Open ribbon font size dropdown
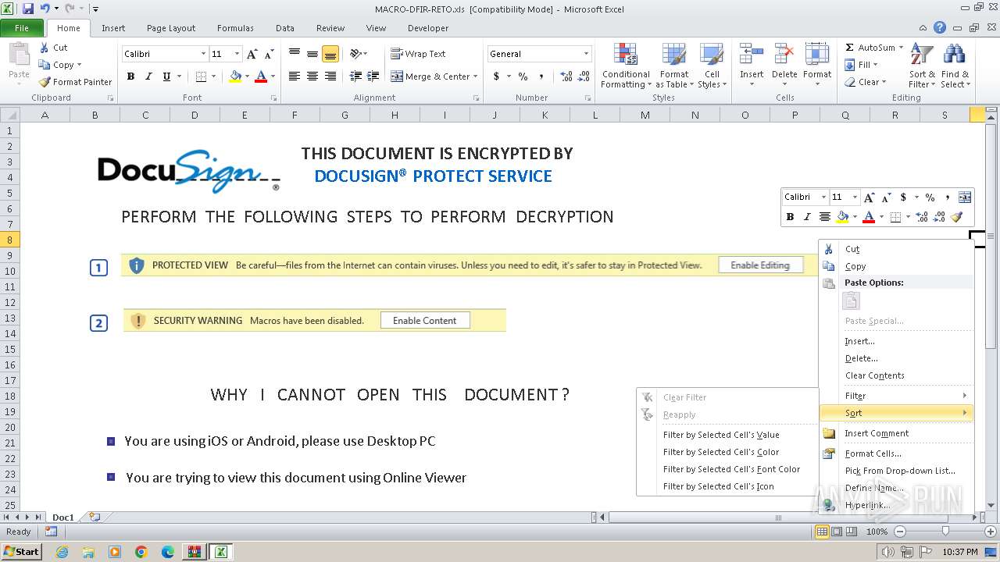Screen dimensions: 1000x562 tap(237, 54)
